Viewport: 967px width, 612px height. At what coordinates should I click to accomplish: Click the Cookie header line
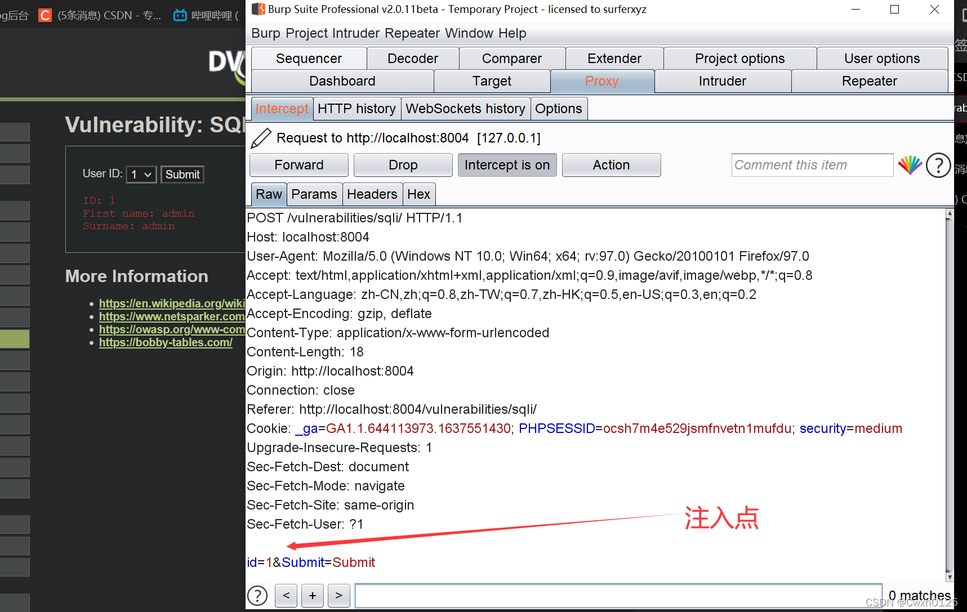(574, 428)
